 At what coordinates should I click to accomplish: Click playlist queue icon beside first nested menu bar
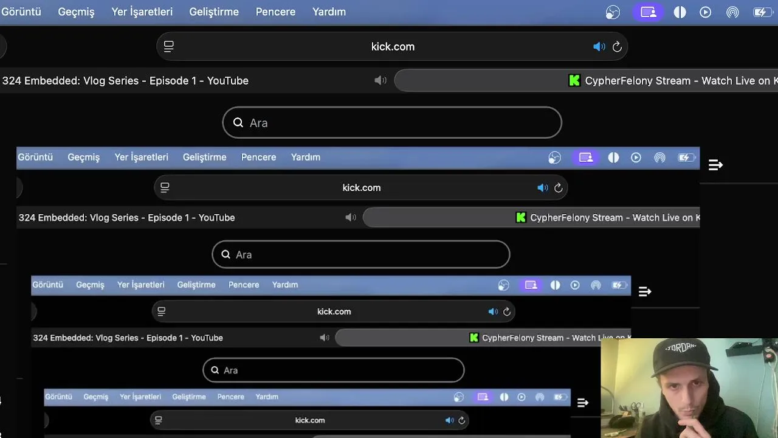[715, 165]
